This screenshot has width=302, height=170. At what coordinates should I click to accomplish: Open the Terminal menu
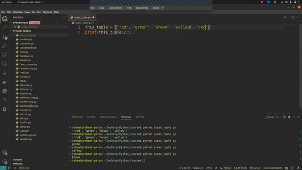[47, 12]
